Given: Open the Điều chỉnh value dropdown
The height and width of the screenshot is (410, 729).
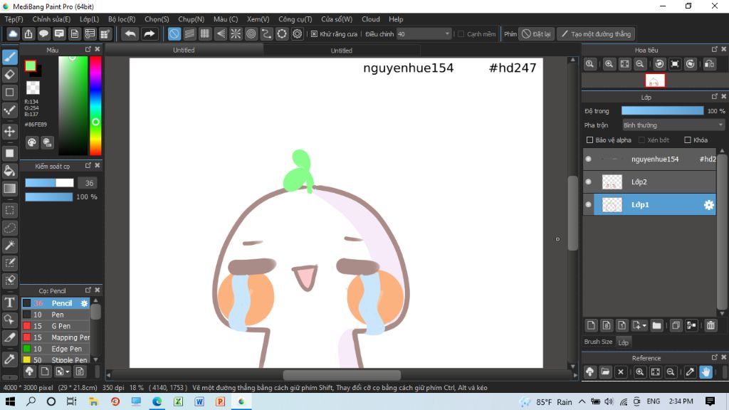Looking at the screenshot, I should (x=424, y=34).
